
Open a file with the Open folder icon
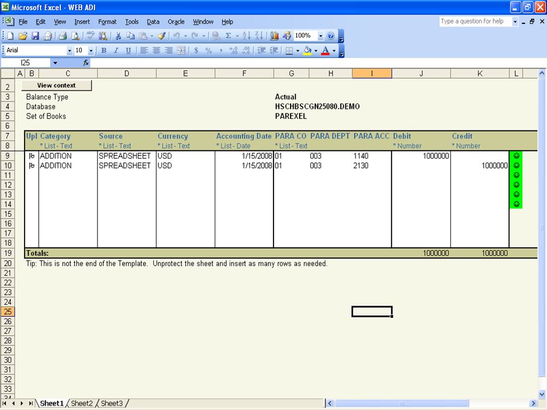[x=23, y=36]
